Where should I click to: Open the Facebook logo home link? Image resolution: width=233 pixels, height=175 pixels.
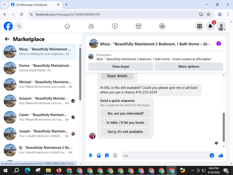coord(8,26)
